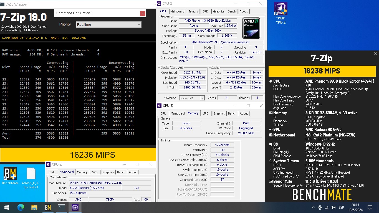The image size is (379, 213).
Task: Open the volume tray icon
Action: (333, 207)
